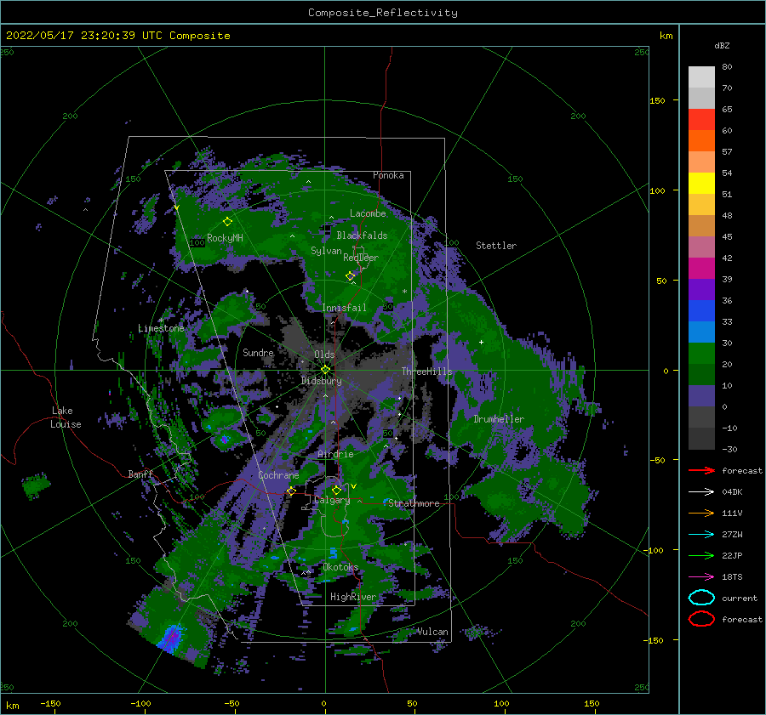Click the Cochrane town label
This screenshot has height=715, width=766.
(x=278, y=475)
